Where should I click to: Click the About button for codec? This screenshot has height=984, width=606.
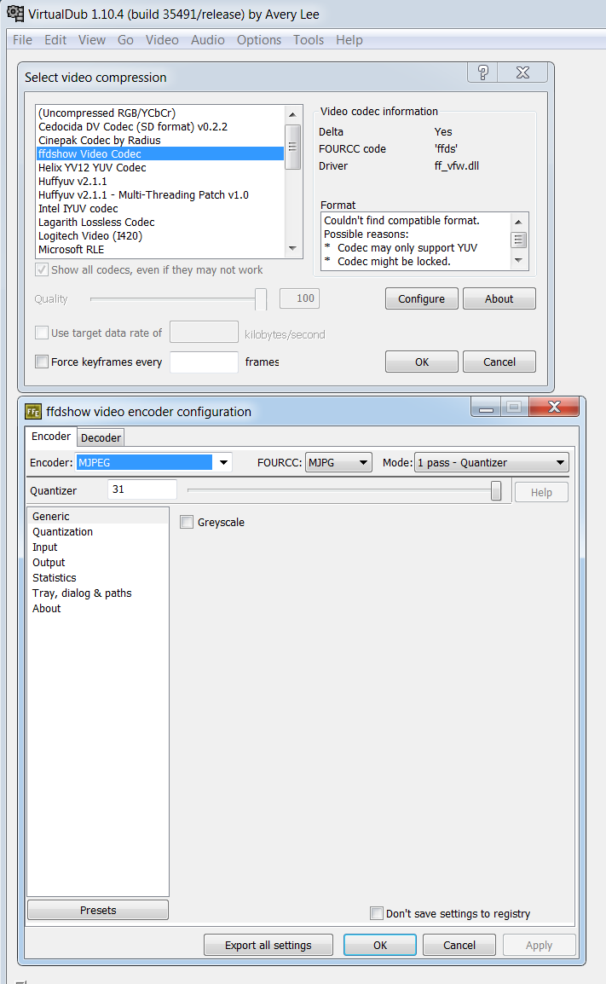click(499, 298)
